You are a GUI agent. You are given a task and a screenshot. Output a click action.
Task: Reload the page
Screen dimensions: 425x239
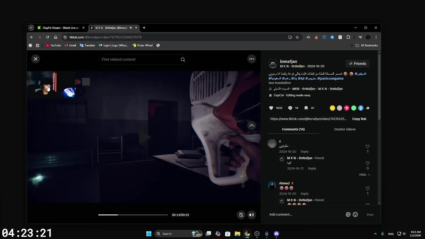(47, 37)
